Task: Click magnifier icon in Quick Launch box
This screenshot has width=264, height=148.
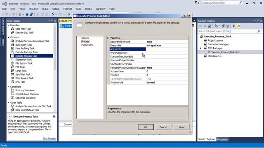Action: click(241, 3)
